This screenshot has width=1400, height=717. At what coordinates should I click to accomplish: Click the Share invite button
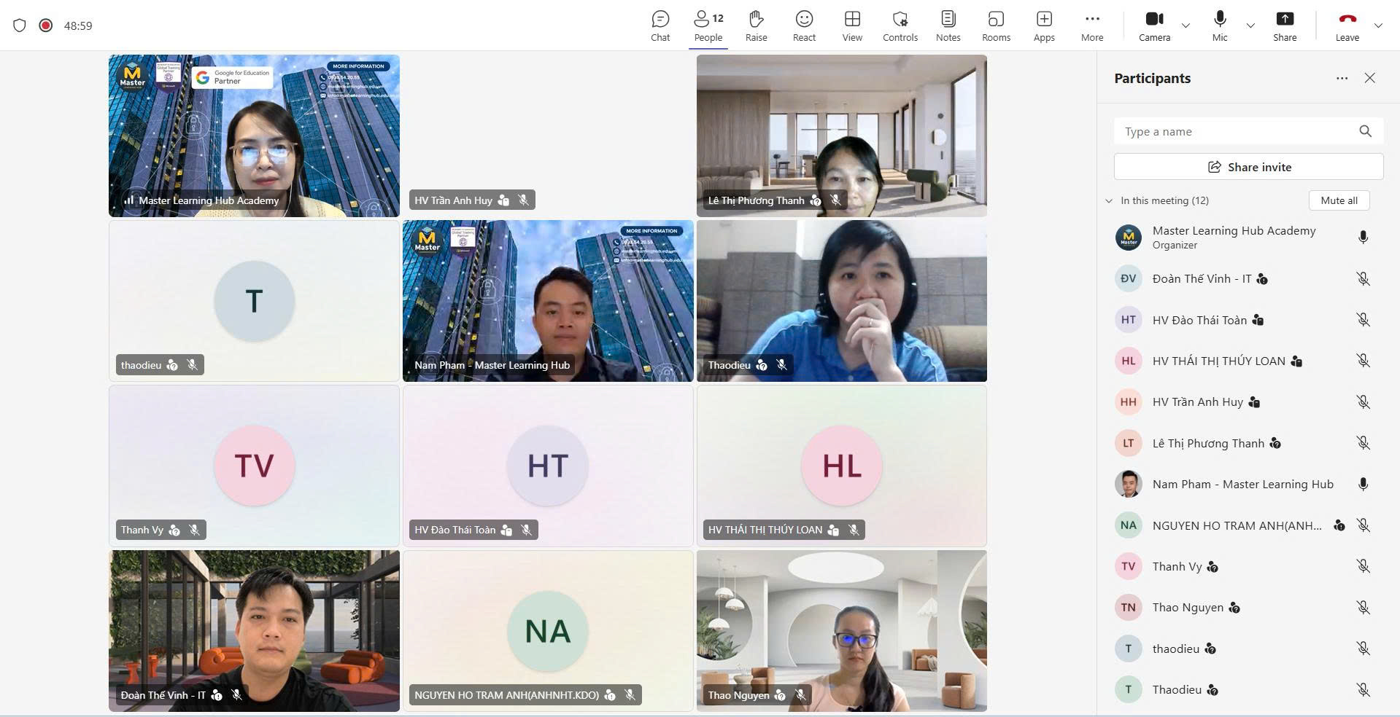pyautogui.click(x=1248, y=167)
